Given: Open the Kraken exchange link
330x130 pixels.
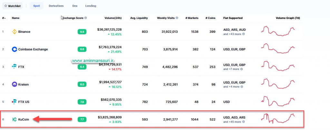Looking at the screenshot, I should pyautogui.click(x=24, y=84).
